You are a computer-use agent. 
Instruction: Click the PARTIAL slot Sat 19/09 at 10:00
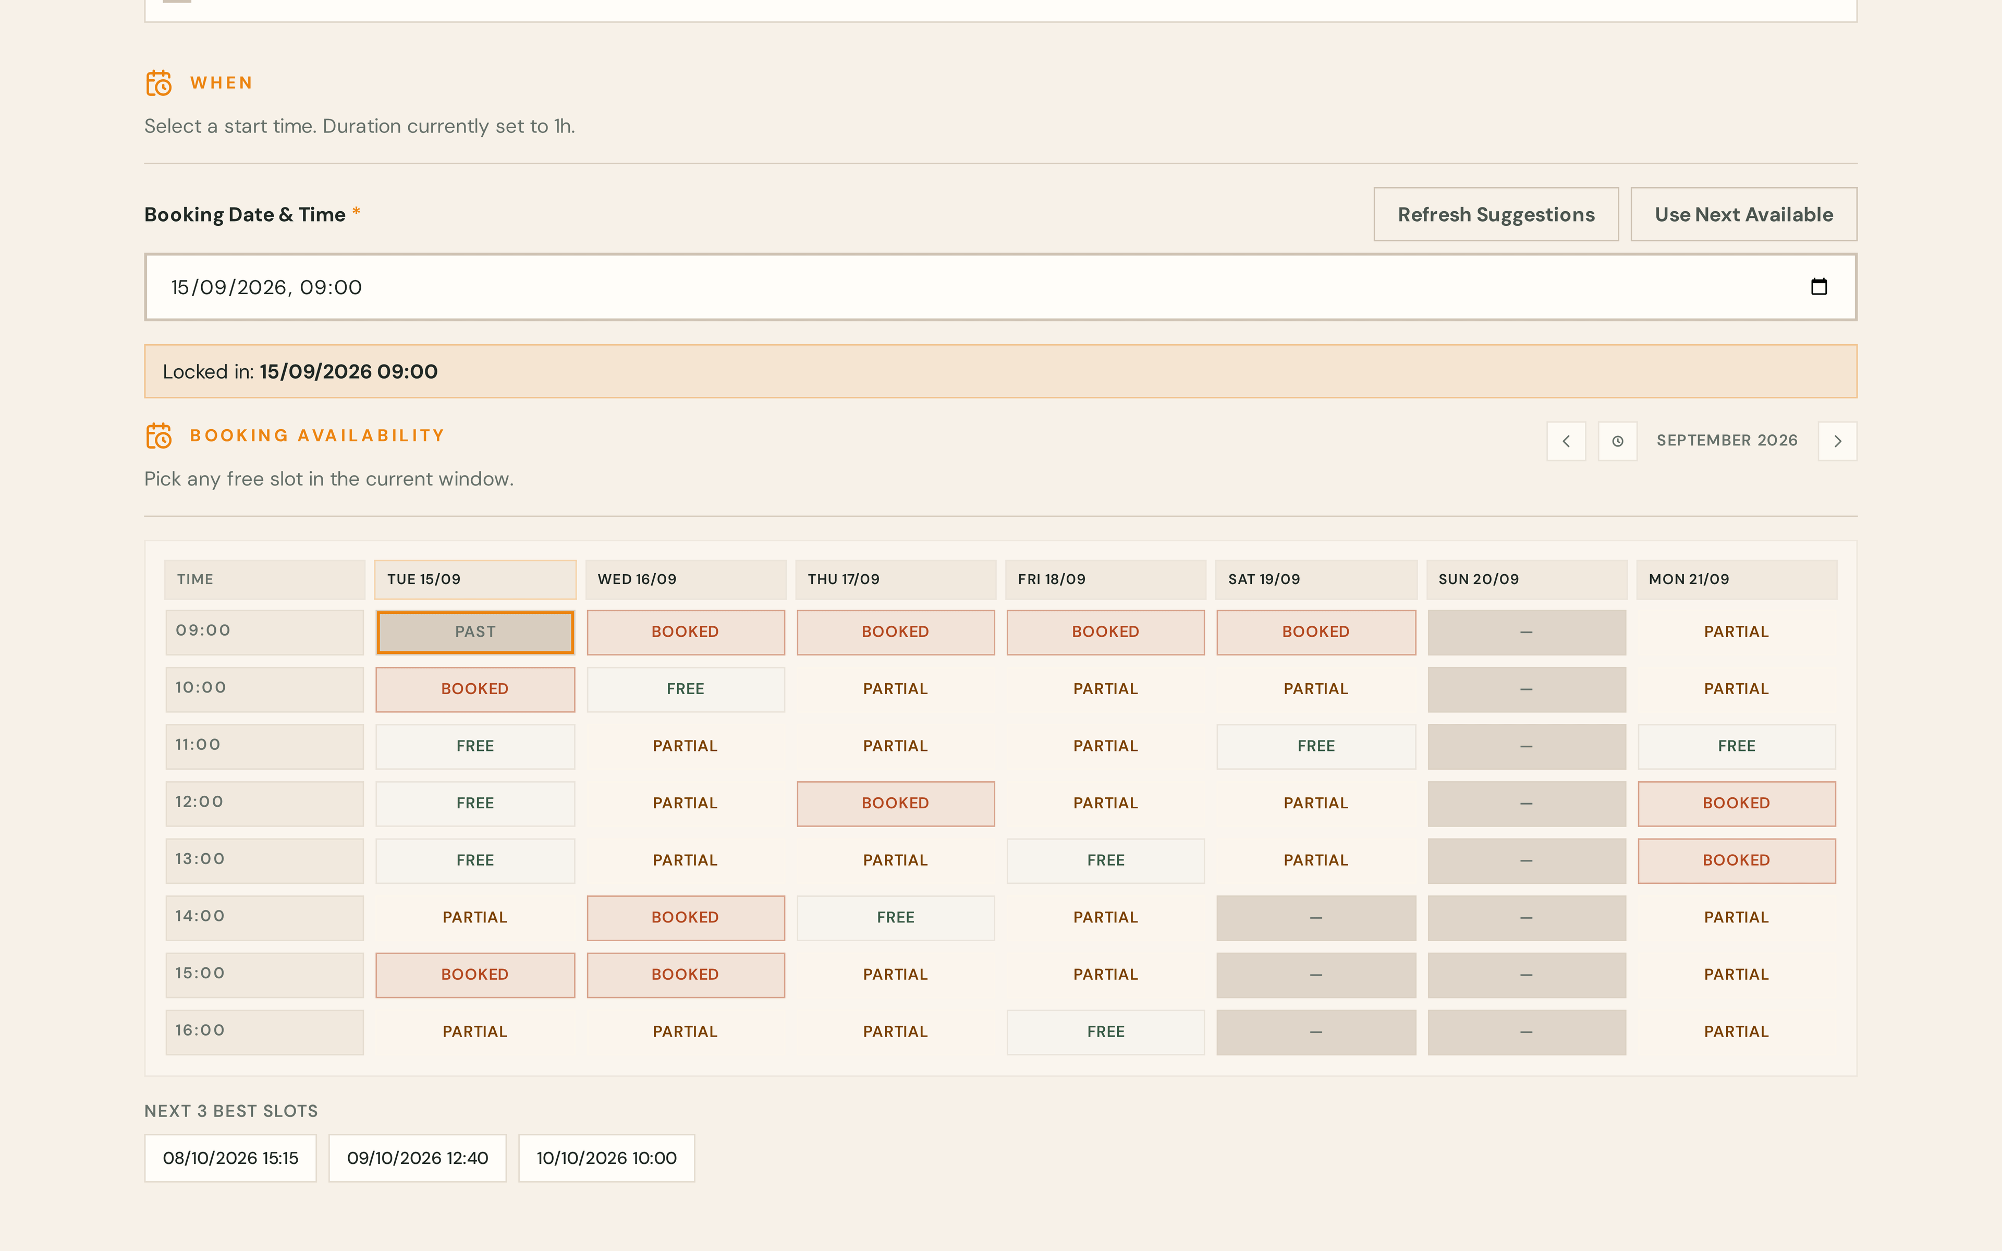pyautogui.click(x=1316, y=689)
